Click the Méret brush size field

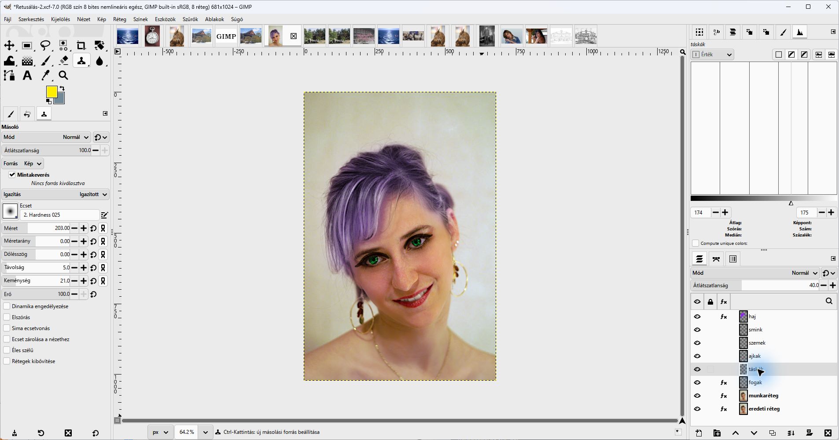pyautogui.click(x=36, y=228)
